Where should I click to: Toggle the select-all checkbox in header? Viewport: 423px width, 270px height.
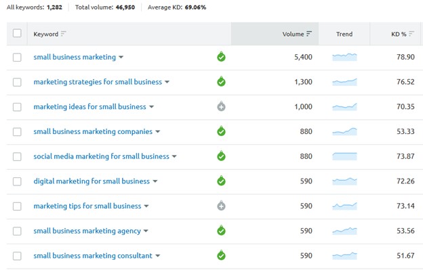click(x=17, y=33)
